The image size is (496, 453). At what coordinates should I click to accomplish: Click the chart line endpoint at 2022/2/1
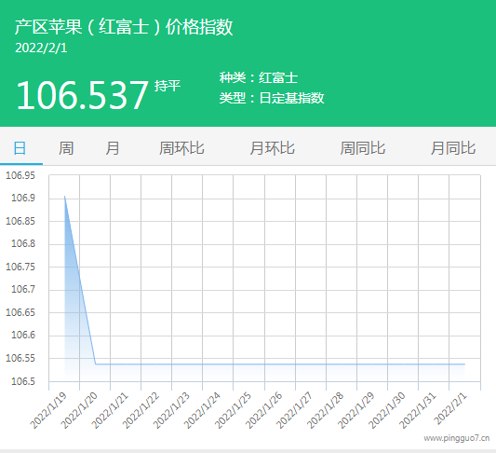(x=464, y=364)
